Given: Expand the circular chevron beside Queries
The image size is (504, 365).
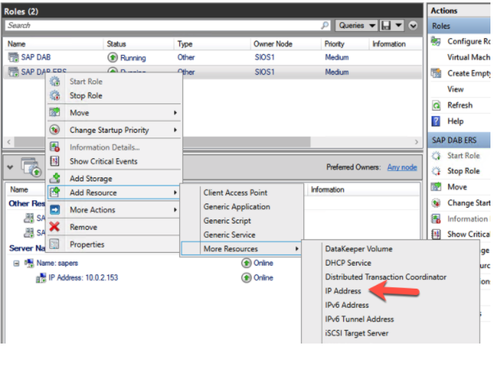Looking at the screenshot, I should (x=413, y=25).
